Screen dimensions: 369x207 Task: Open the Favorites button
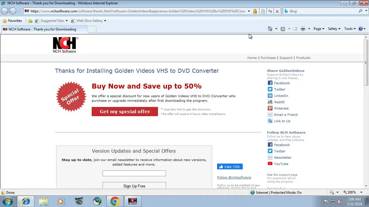tap(12, 21)
